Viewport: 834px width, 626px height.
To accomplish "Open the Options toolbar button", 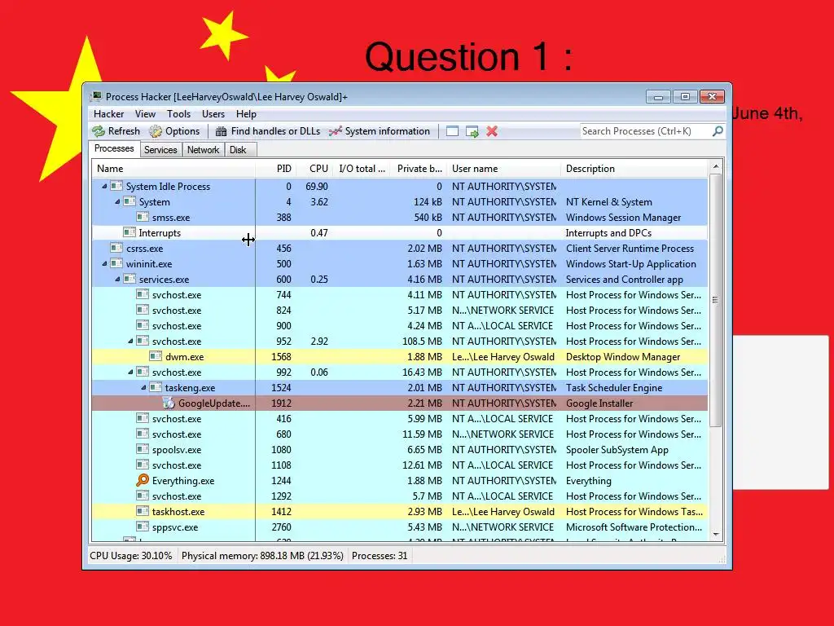I will [x=174, y=131].
